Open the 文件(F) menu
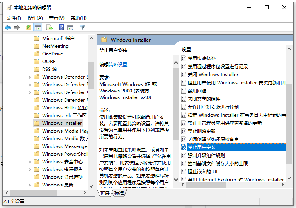The width and height of the screenshot is (296, 208). pyautogui.click(x=14, y=18)
